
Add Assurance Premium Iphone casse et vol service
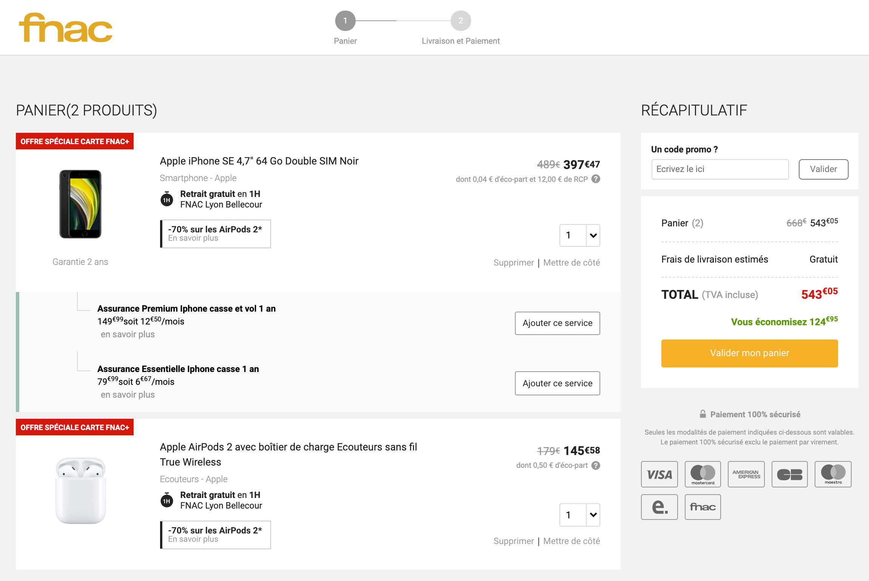[x=557, y=323]
